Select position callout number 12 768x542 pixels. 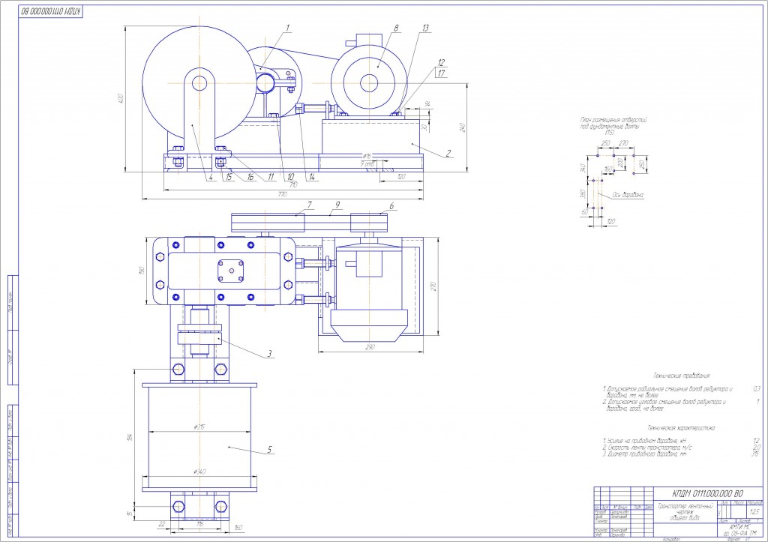(x=441, y=63)
